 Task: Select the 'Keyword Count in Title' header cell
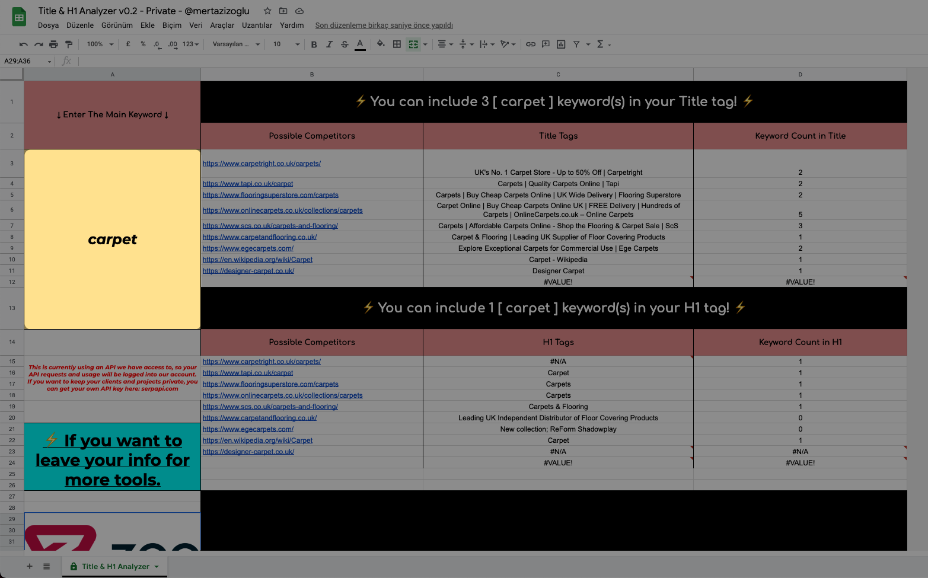[800, 136]
